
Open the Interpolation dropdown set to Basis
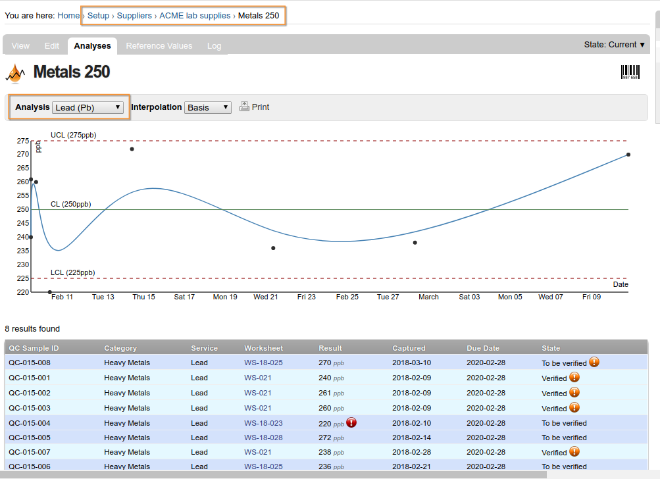tap(207, 107)
